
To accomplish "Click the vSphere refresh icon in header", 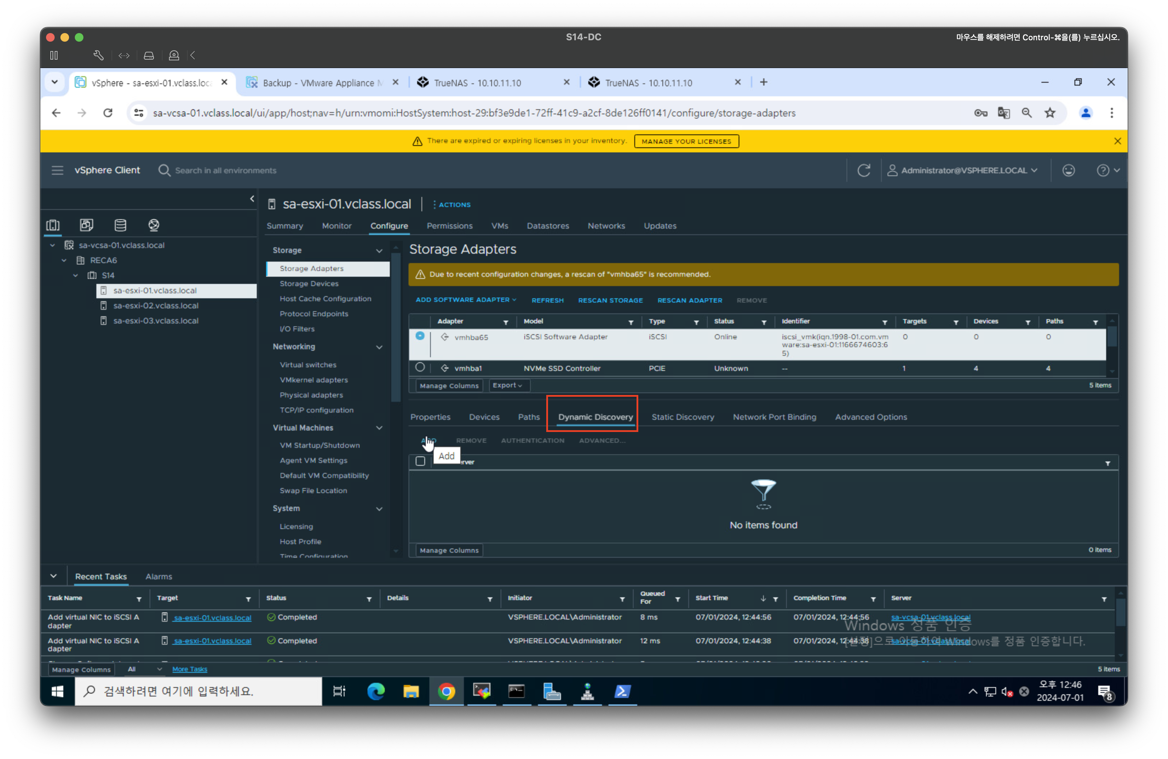I will [864, 170].
